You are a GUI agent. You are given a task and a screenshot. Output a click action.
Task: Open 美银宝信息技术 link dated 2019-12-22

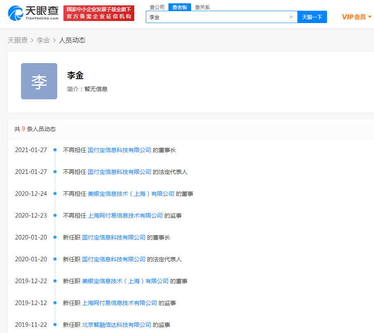point(125,281)
